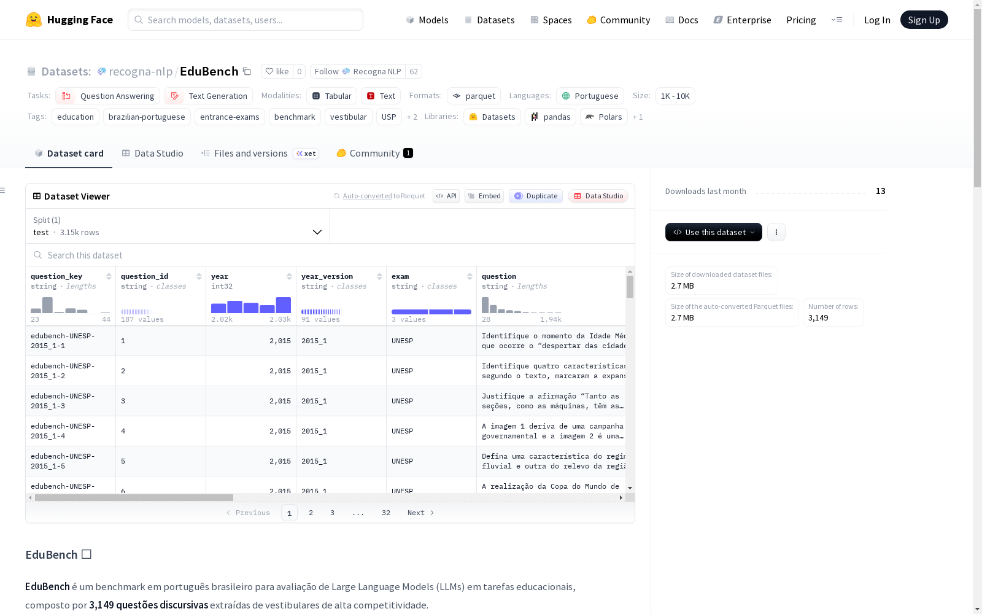Follow Recogna NLP
The width and height of the screenshot is (982, 614).
coord(358,71)
